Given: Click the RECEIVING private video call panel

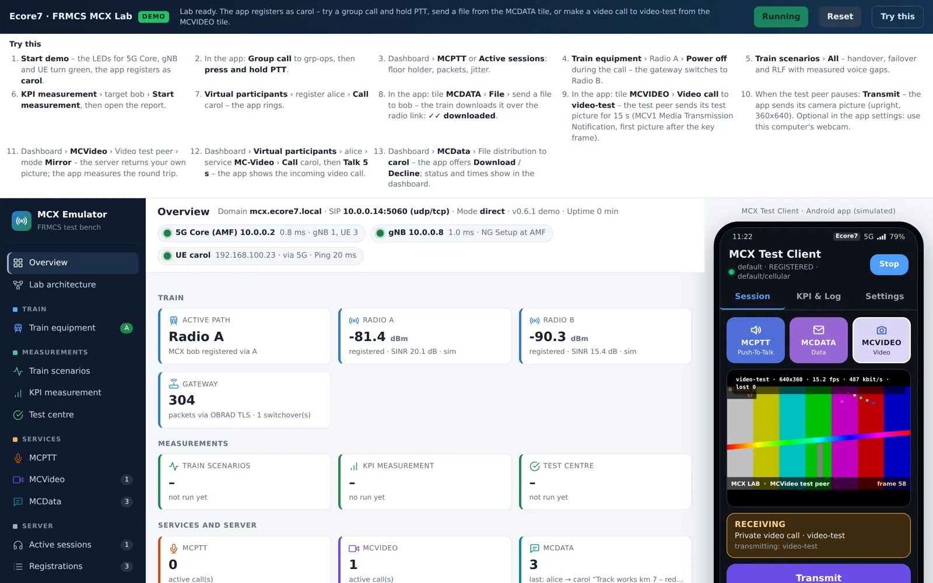Looking at the screenshot, I should coord(818,535).
